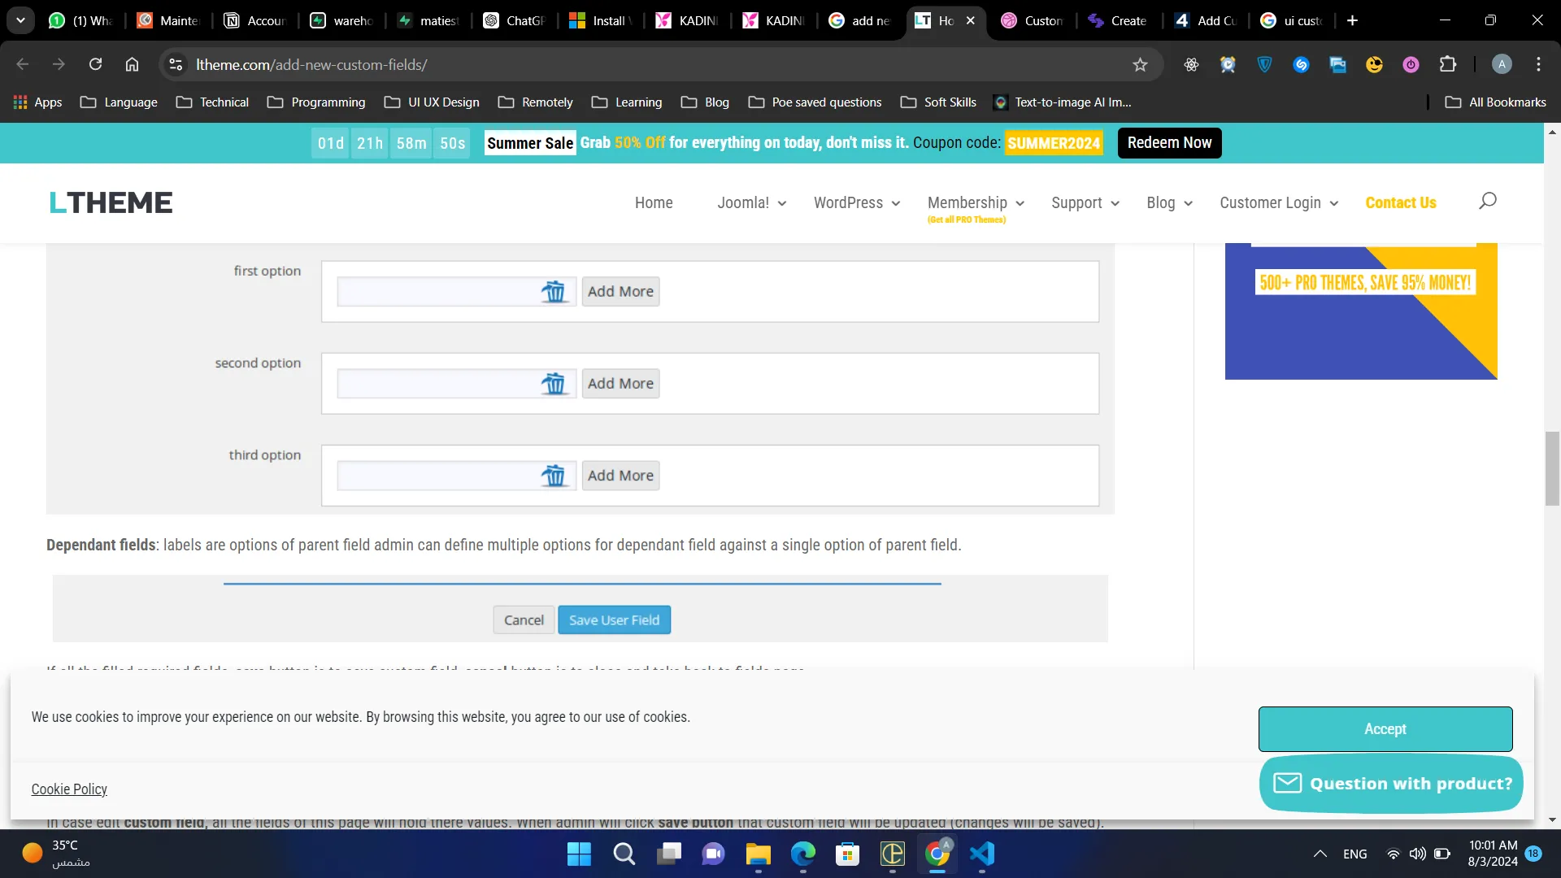1561x878 pixels.
Task: Click the page vertical scrollbar thumb
Action: point(1552,469)
